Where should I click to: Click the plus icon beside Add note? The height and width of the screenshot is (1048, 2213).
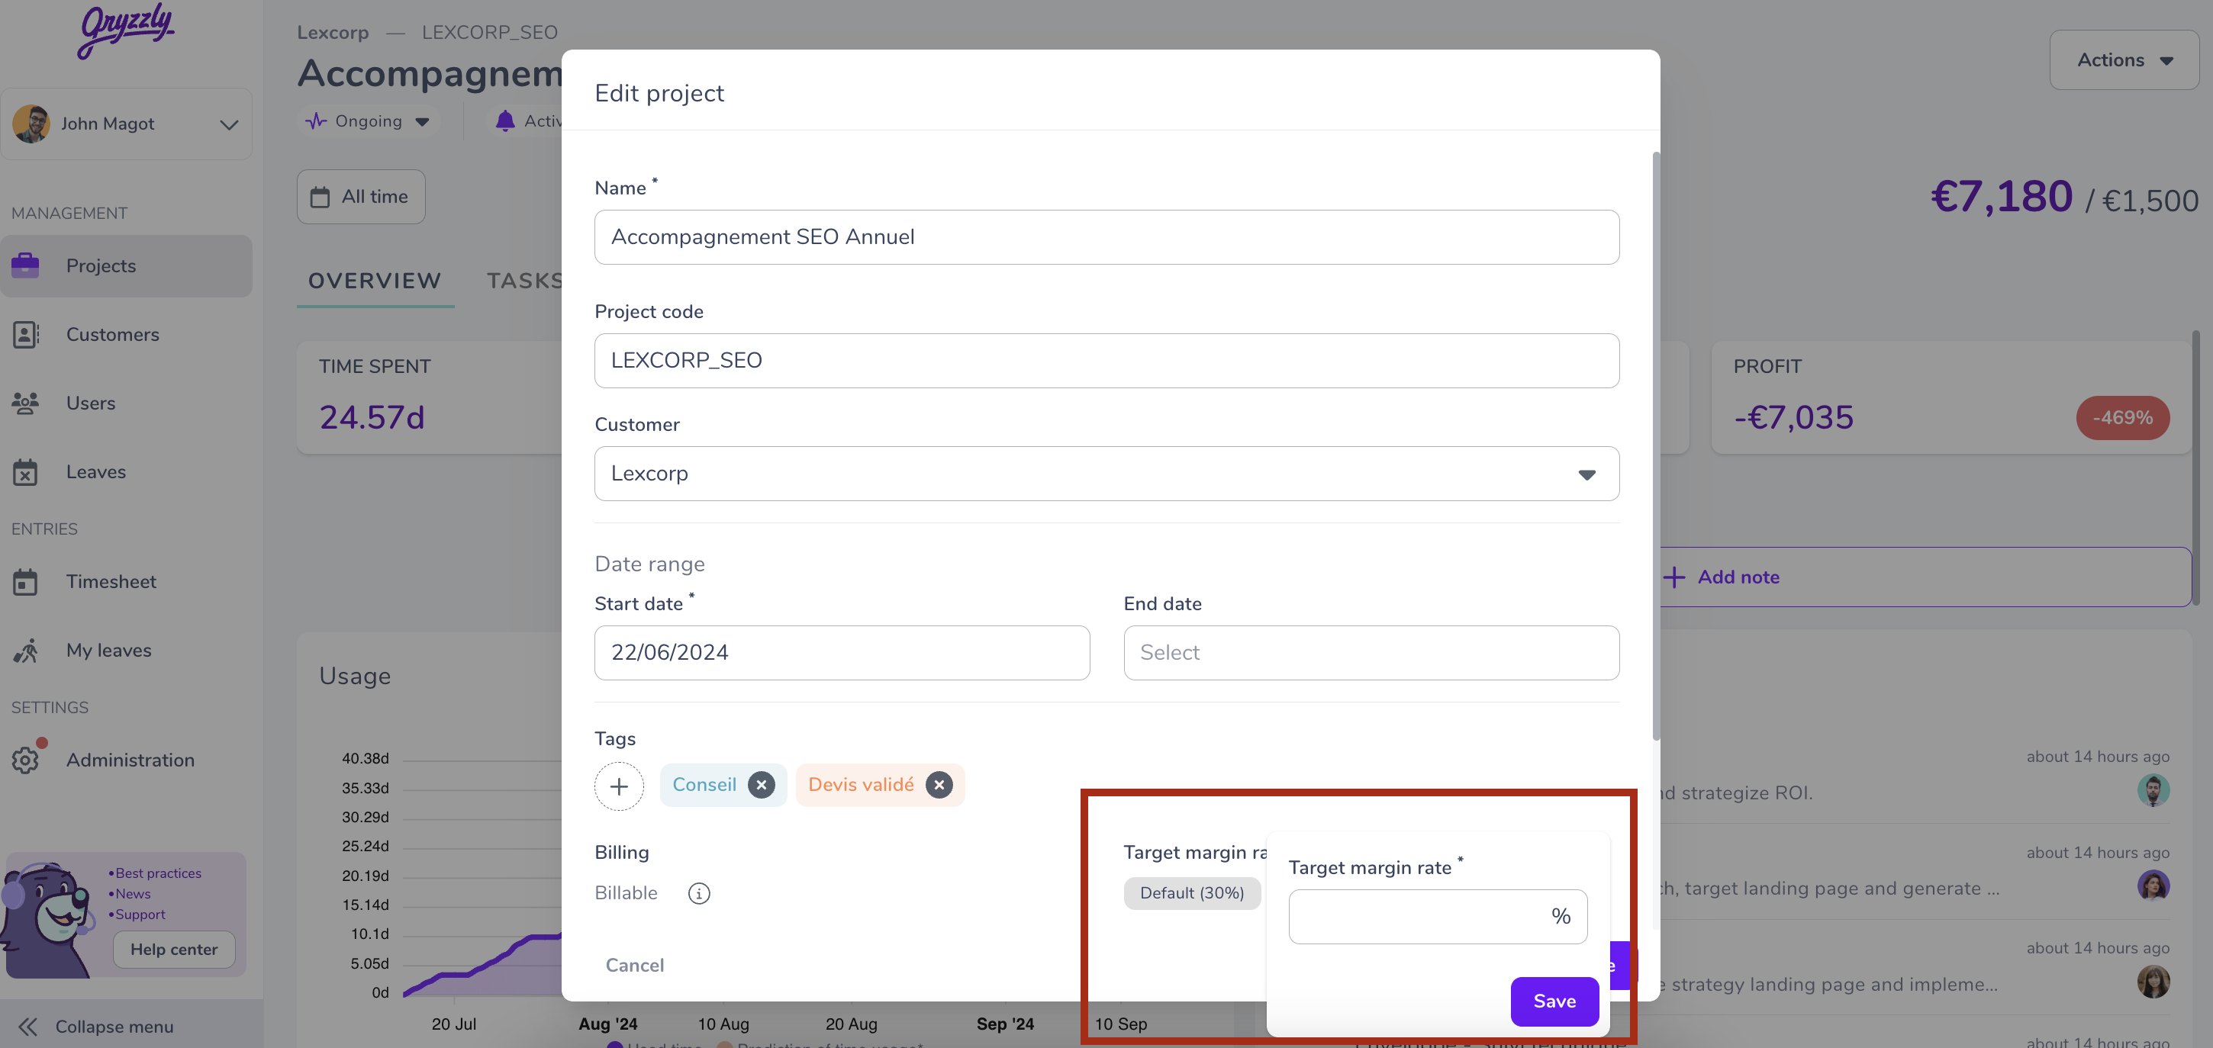(1673, 577)
